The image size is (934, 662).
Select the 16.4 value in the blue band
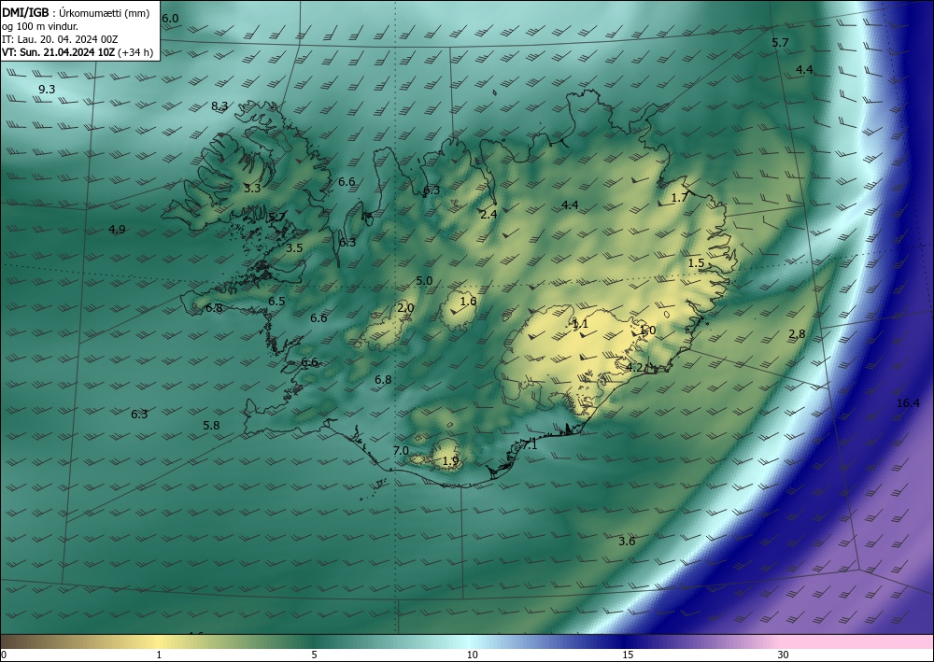coord(909,403)
